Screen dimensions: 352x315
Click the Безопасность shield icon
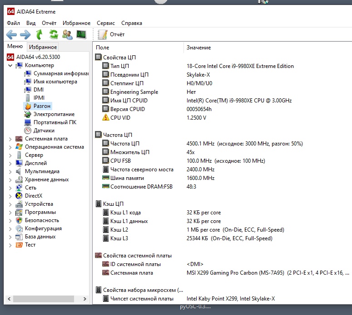[x=19, y=220]
